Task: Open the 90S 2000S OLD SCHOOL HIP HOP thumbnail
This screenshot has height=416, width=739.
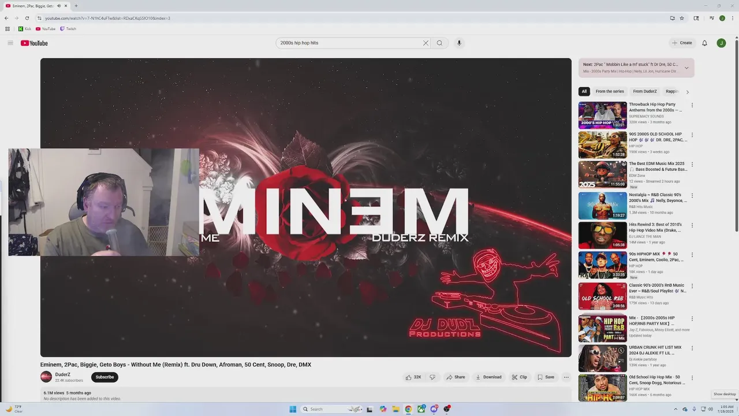Action: click(603, 144)
